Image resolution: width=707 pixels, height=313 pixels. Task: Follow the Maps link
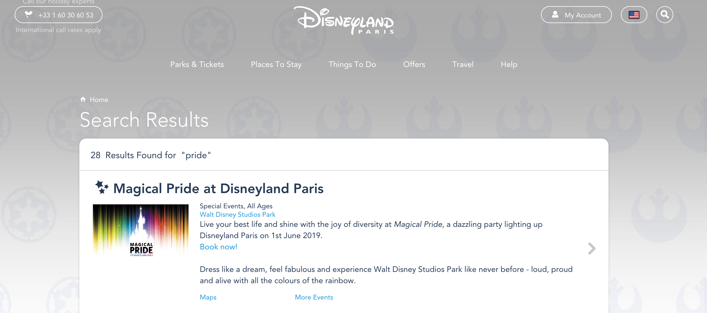[x=208, y=297]
